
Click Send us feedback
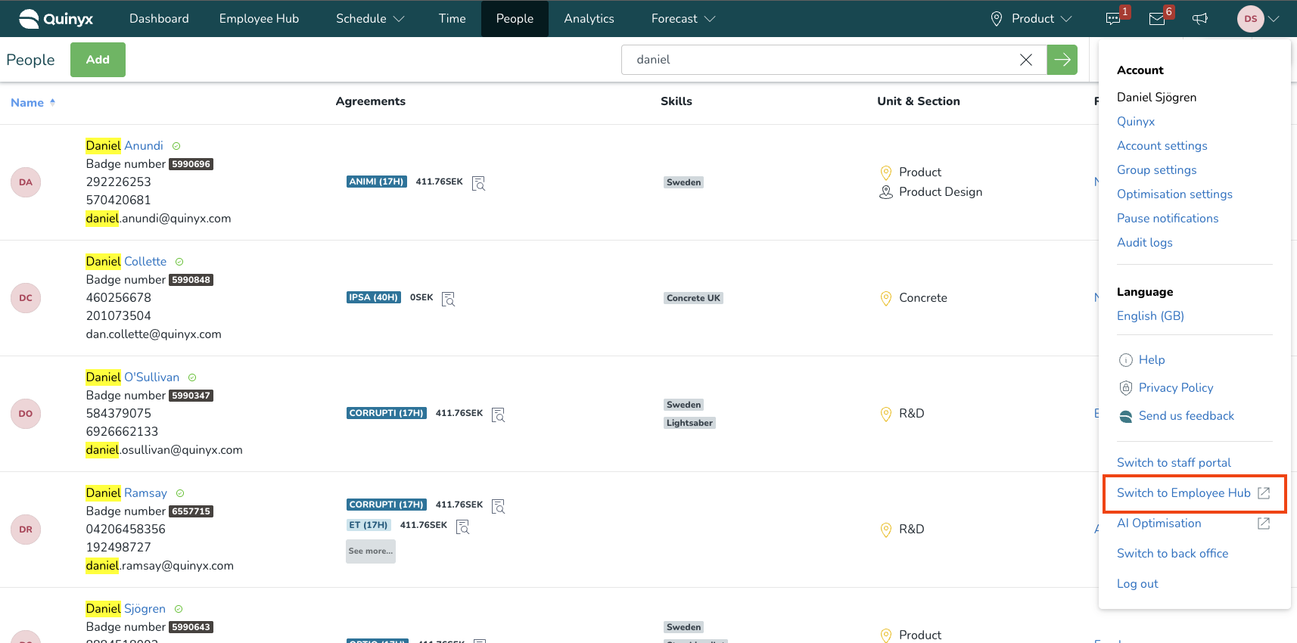click(1187, 416)
